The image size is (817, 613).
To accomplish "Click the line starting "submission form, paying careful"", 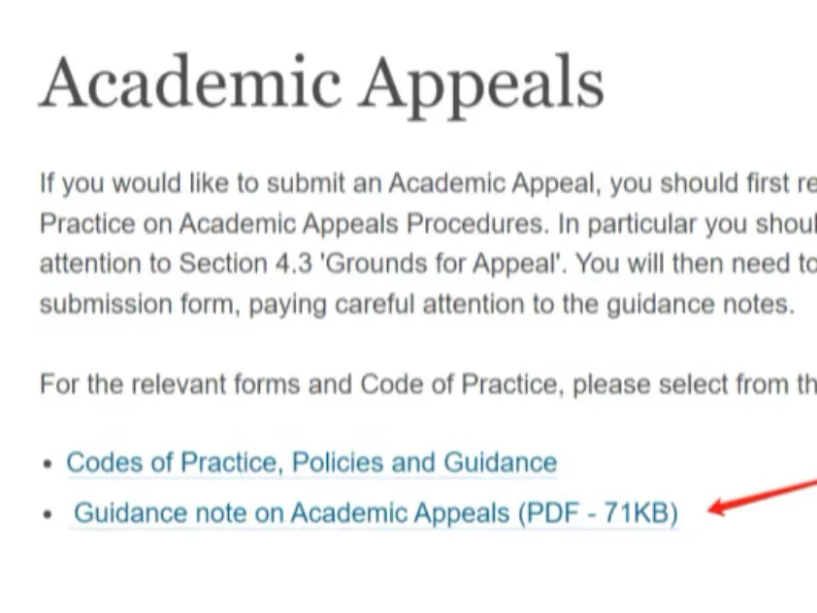I will (x=417, y=305).
